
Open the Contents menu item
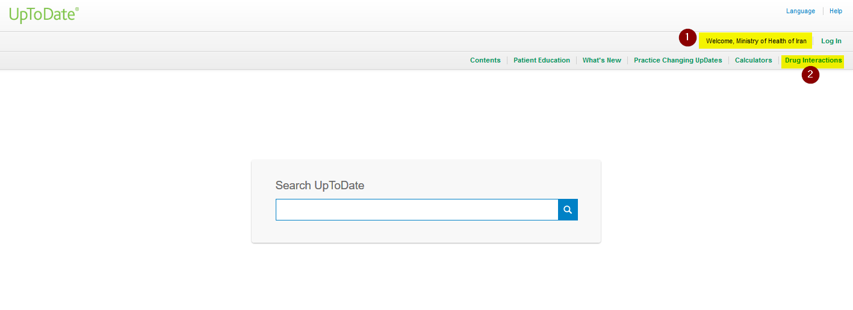pyautogui.click(x=485, y=60)
